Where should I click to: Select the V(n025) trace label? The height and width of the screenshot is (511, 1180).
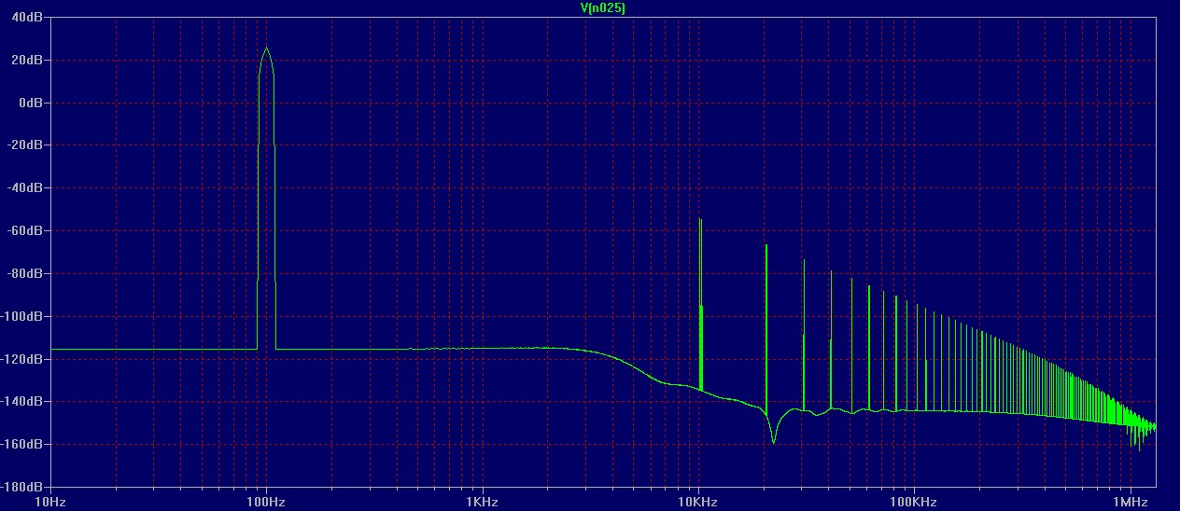603,7
